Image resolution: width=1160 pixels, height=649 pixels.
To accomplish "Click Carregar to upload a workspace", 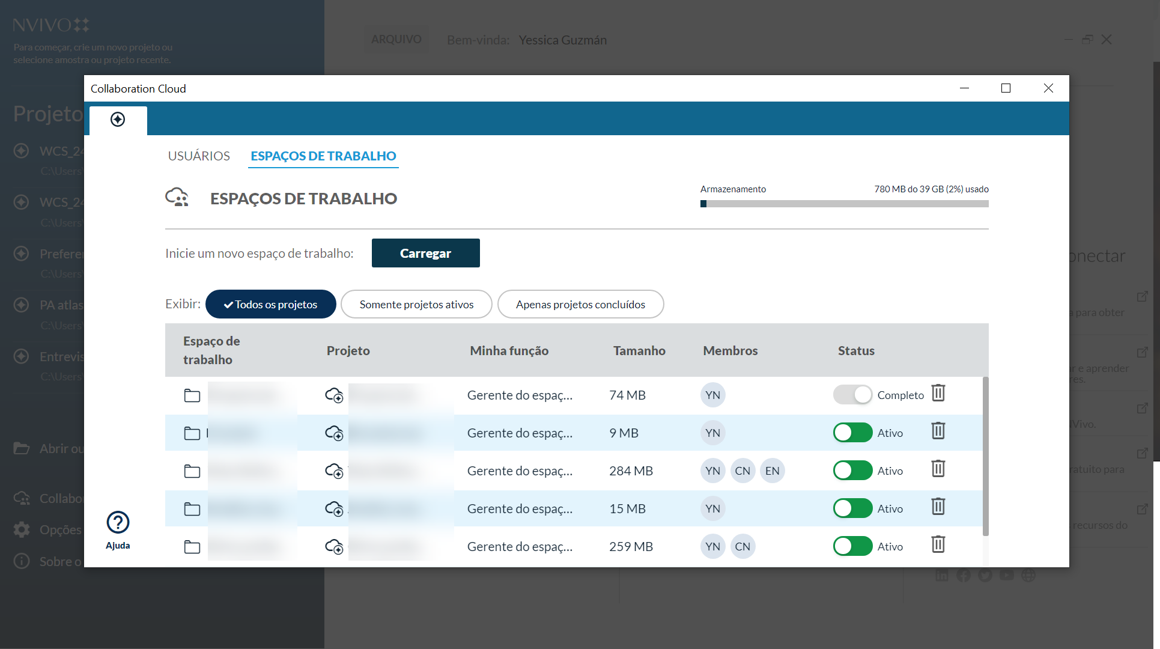I will [425, 253].
